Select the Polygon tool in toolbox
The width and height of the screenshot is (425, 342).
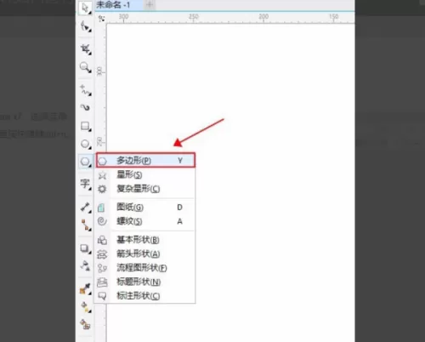coord(85,162)
